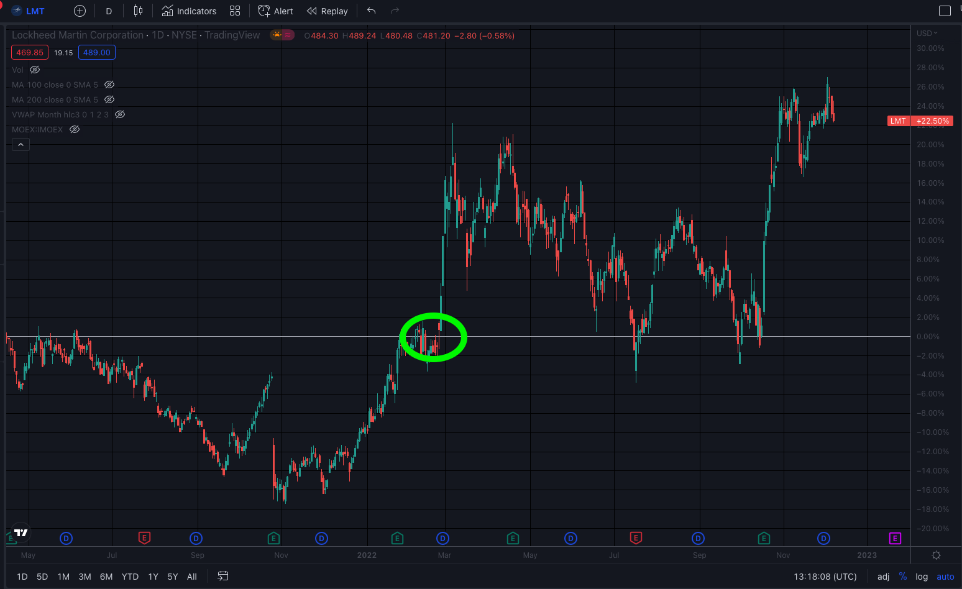This screenshot has height=589, width=962.
Task: Click the spread value 19.15
Action: (63, 53)
